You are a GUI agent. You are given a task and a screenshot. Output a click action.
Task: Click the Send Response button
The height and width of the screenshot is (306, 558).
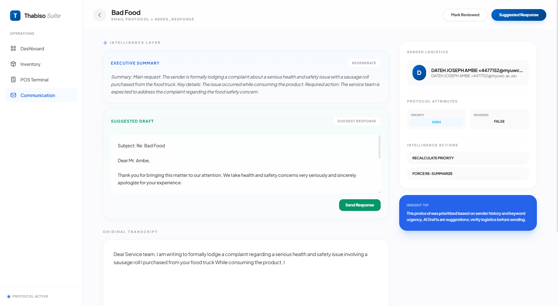(x=360, y=205)
